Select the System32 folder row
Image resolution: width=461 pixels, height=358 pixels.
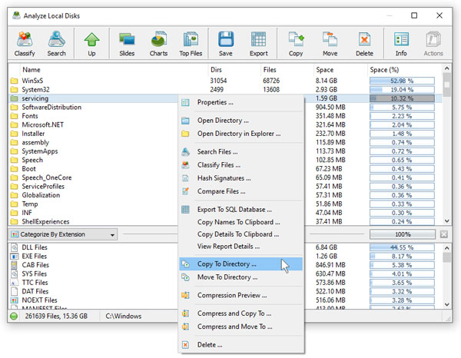(225, 89)
